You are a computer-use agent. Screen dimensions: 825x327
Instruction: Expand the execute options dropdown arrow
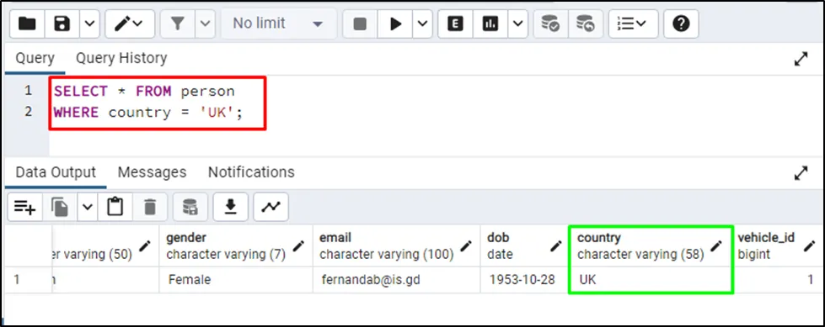coord(422,24)
